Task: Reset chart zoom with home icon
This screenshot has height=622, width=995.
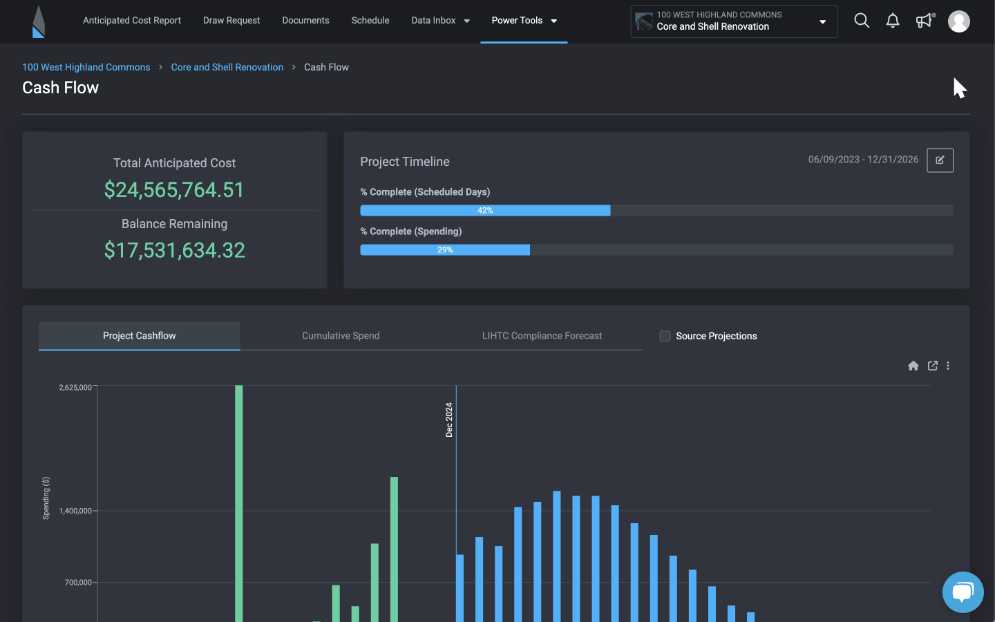Action: [x=913, y=366]
